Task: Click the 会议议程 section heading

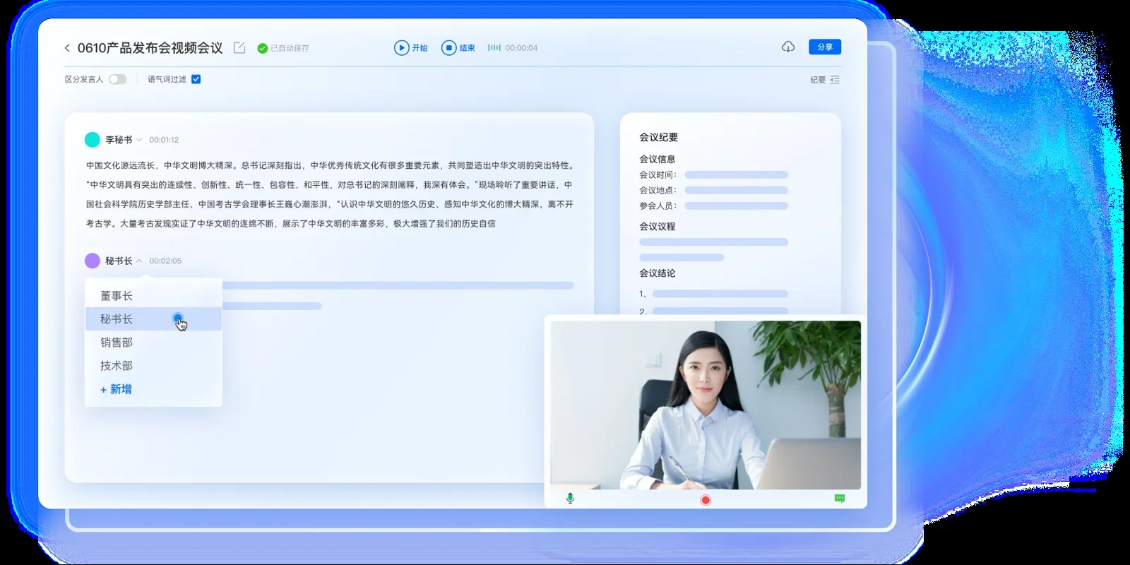Action: pyautogui.click(x=658, y=226)
